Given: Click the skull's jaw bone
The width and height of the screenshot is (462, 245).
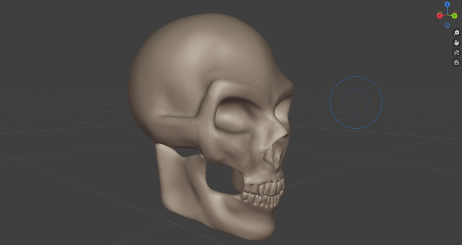Looking at the screenshot, I should pyautogui.click(x=217, y=202).
